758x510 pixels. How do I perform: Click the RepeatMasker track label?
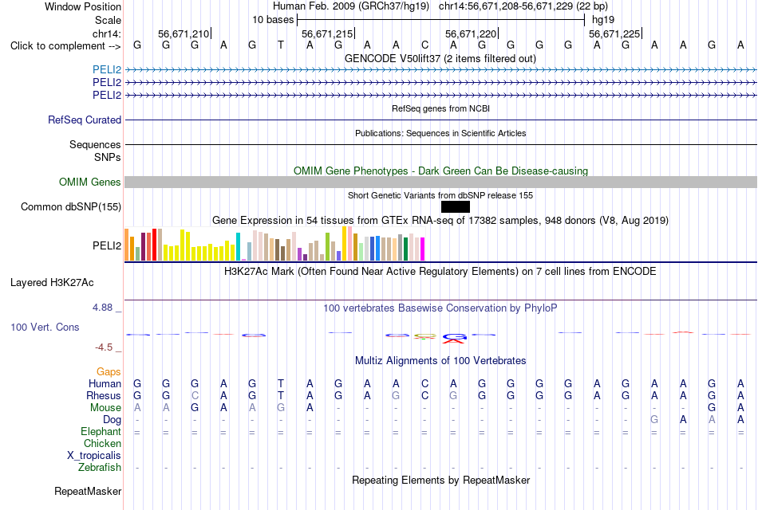(88, 491)
